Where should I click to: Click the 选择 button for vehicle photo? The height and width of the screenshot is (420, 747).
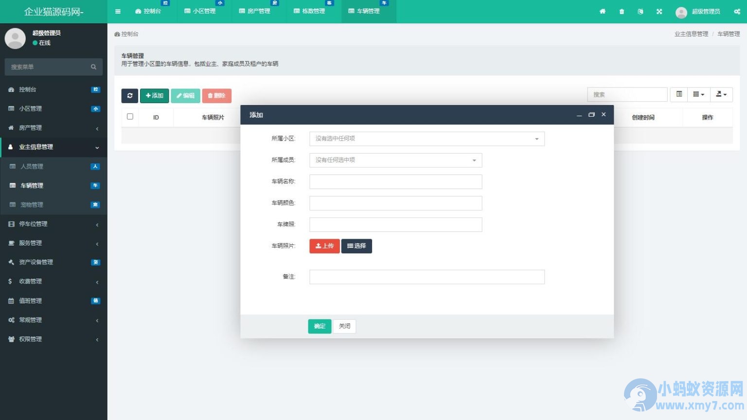(x=356, y=246)
